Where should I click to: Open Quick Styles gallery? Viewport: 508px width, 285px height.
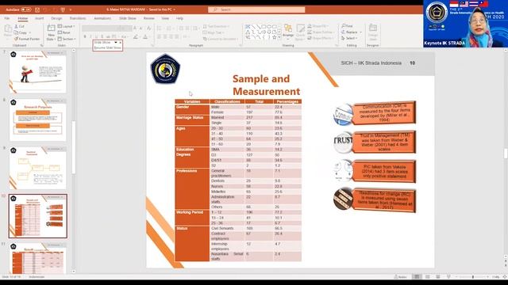[300, 32]
